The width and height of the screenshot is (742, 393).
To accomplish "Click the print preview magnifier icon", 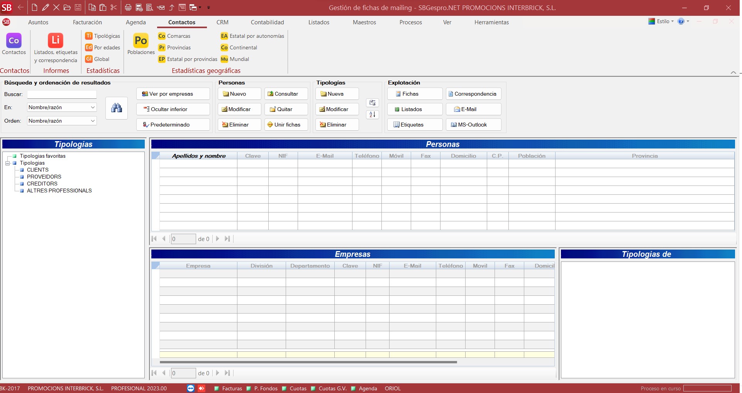I will [150, 7].
